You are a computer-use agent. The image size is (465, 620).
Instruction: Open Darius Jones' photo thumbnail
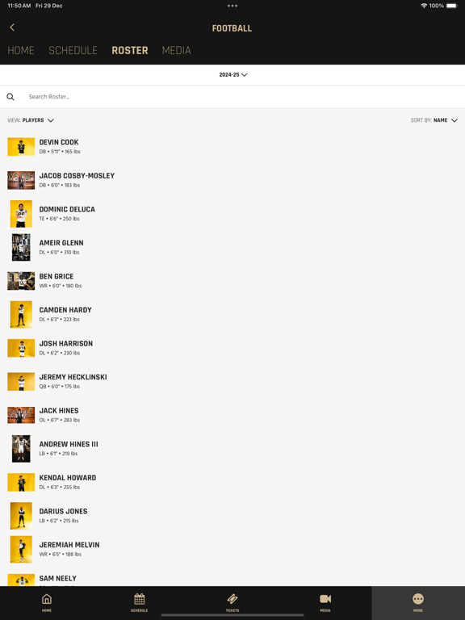pyautogui.click(x=21, y=517)
